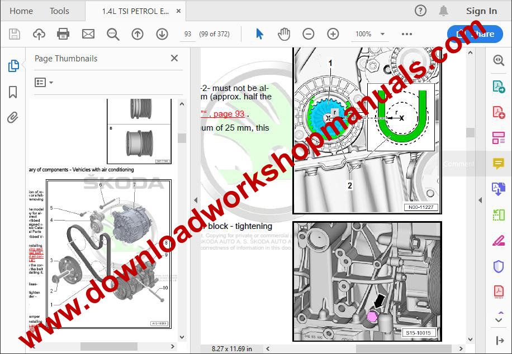This screenshot has width=512, height=354.
Task: Close the 1.4L TSI PETROL document tab
Action: coord(178,11)
